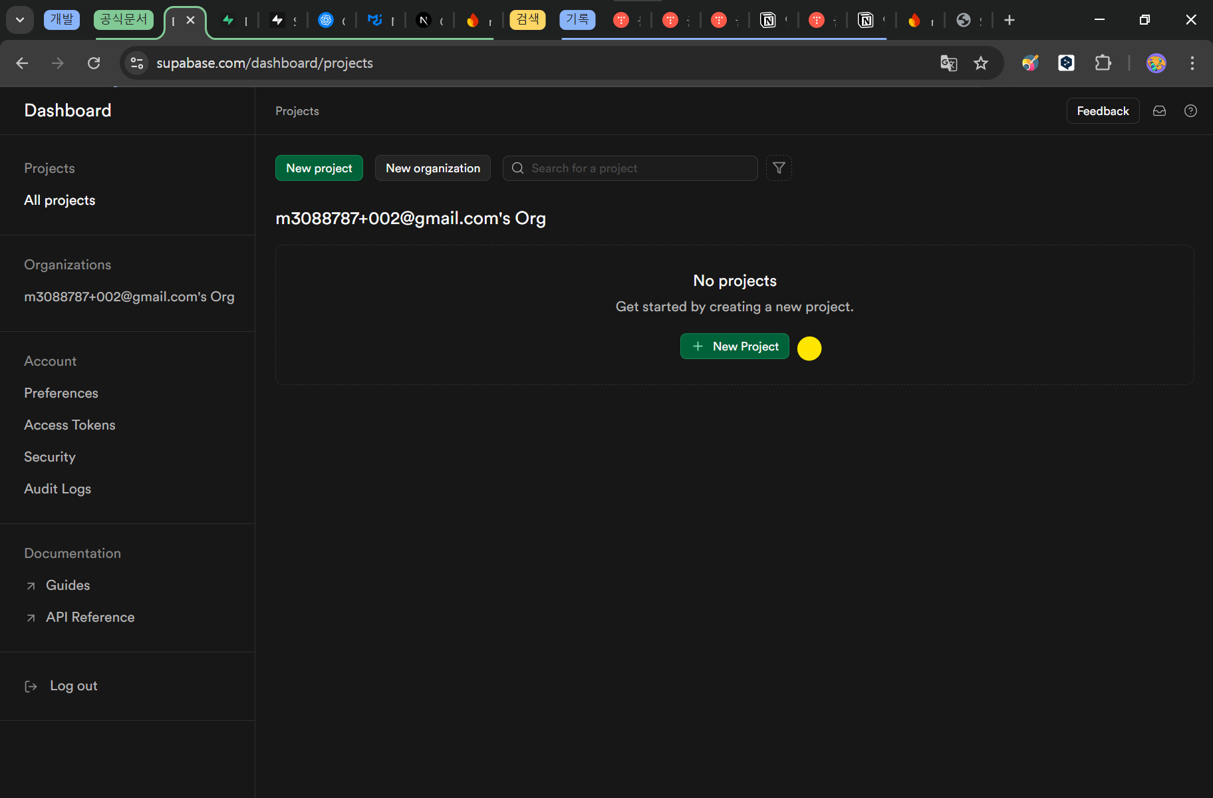
Task: Open the browser Extensions puzzle icon
Action: pos(1103,63)
